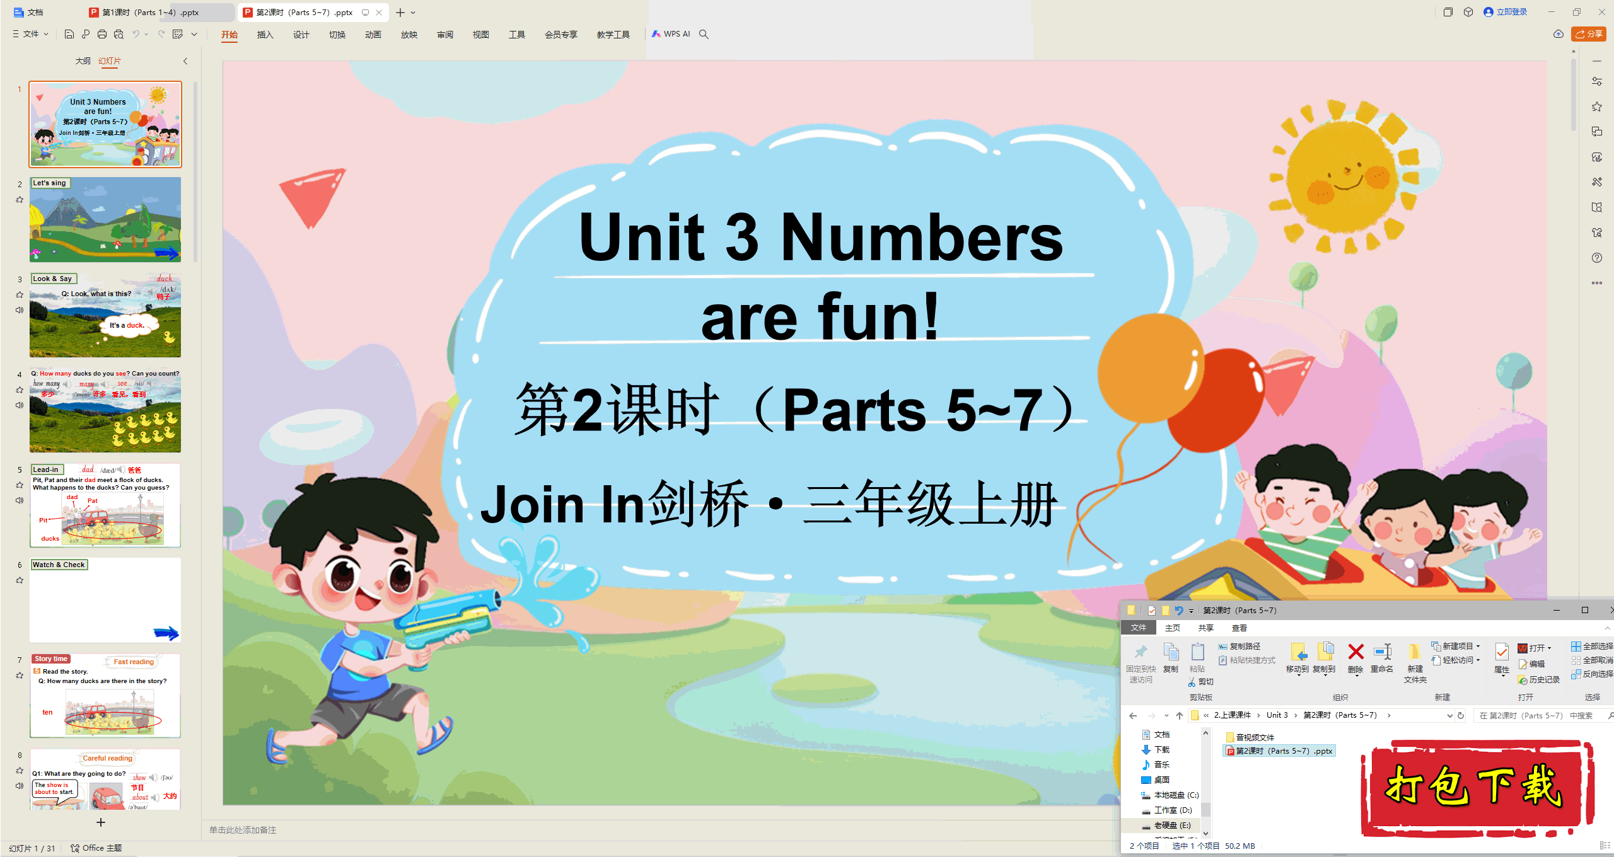The width and height of the screenshot is (1614, 857).
Task: Open the Undo history dropdown arrow
Action: coord(146,34)
